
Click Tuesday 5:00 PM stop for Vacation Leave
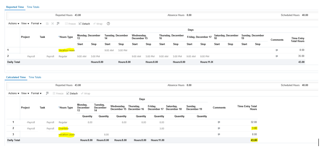pyautogui.click(x=123, y=50)
